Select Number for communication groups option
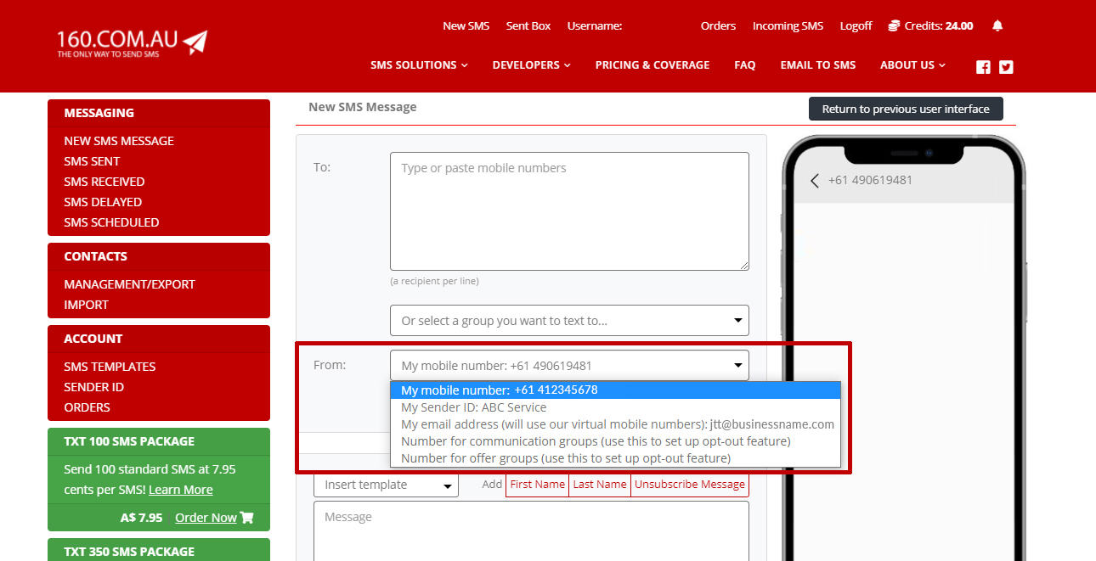The width and height of the screenshot is (1096, 561). tap(615, 441)
